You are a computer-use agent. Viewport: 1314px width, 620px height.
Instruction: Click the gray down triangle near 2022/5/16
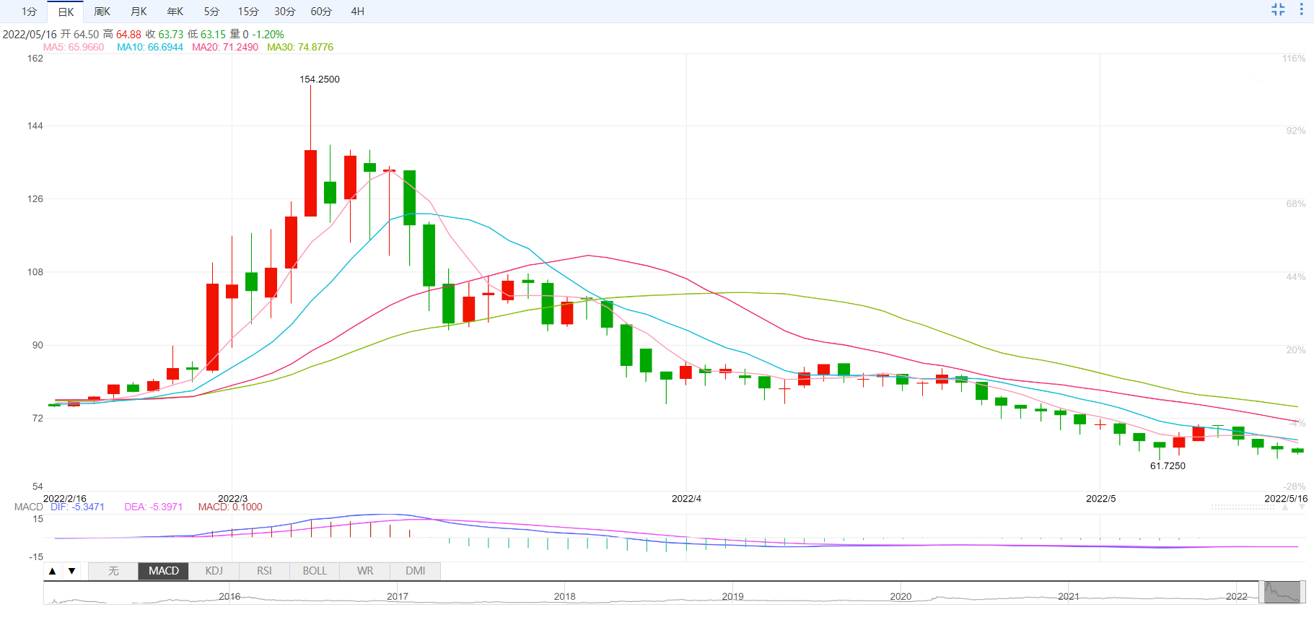1302,507
